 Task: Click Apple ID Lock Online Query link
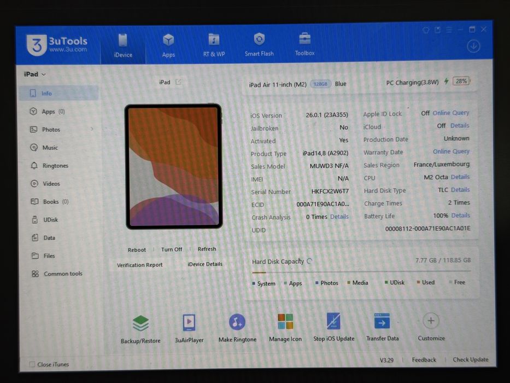[451, 113]
